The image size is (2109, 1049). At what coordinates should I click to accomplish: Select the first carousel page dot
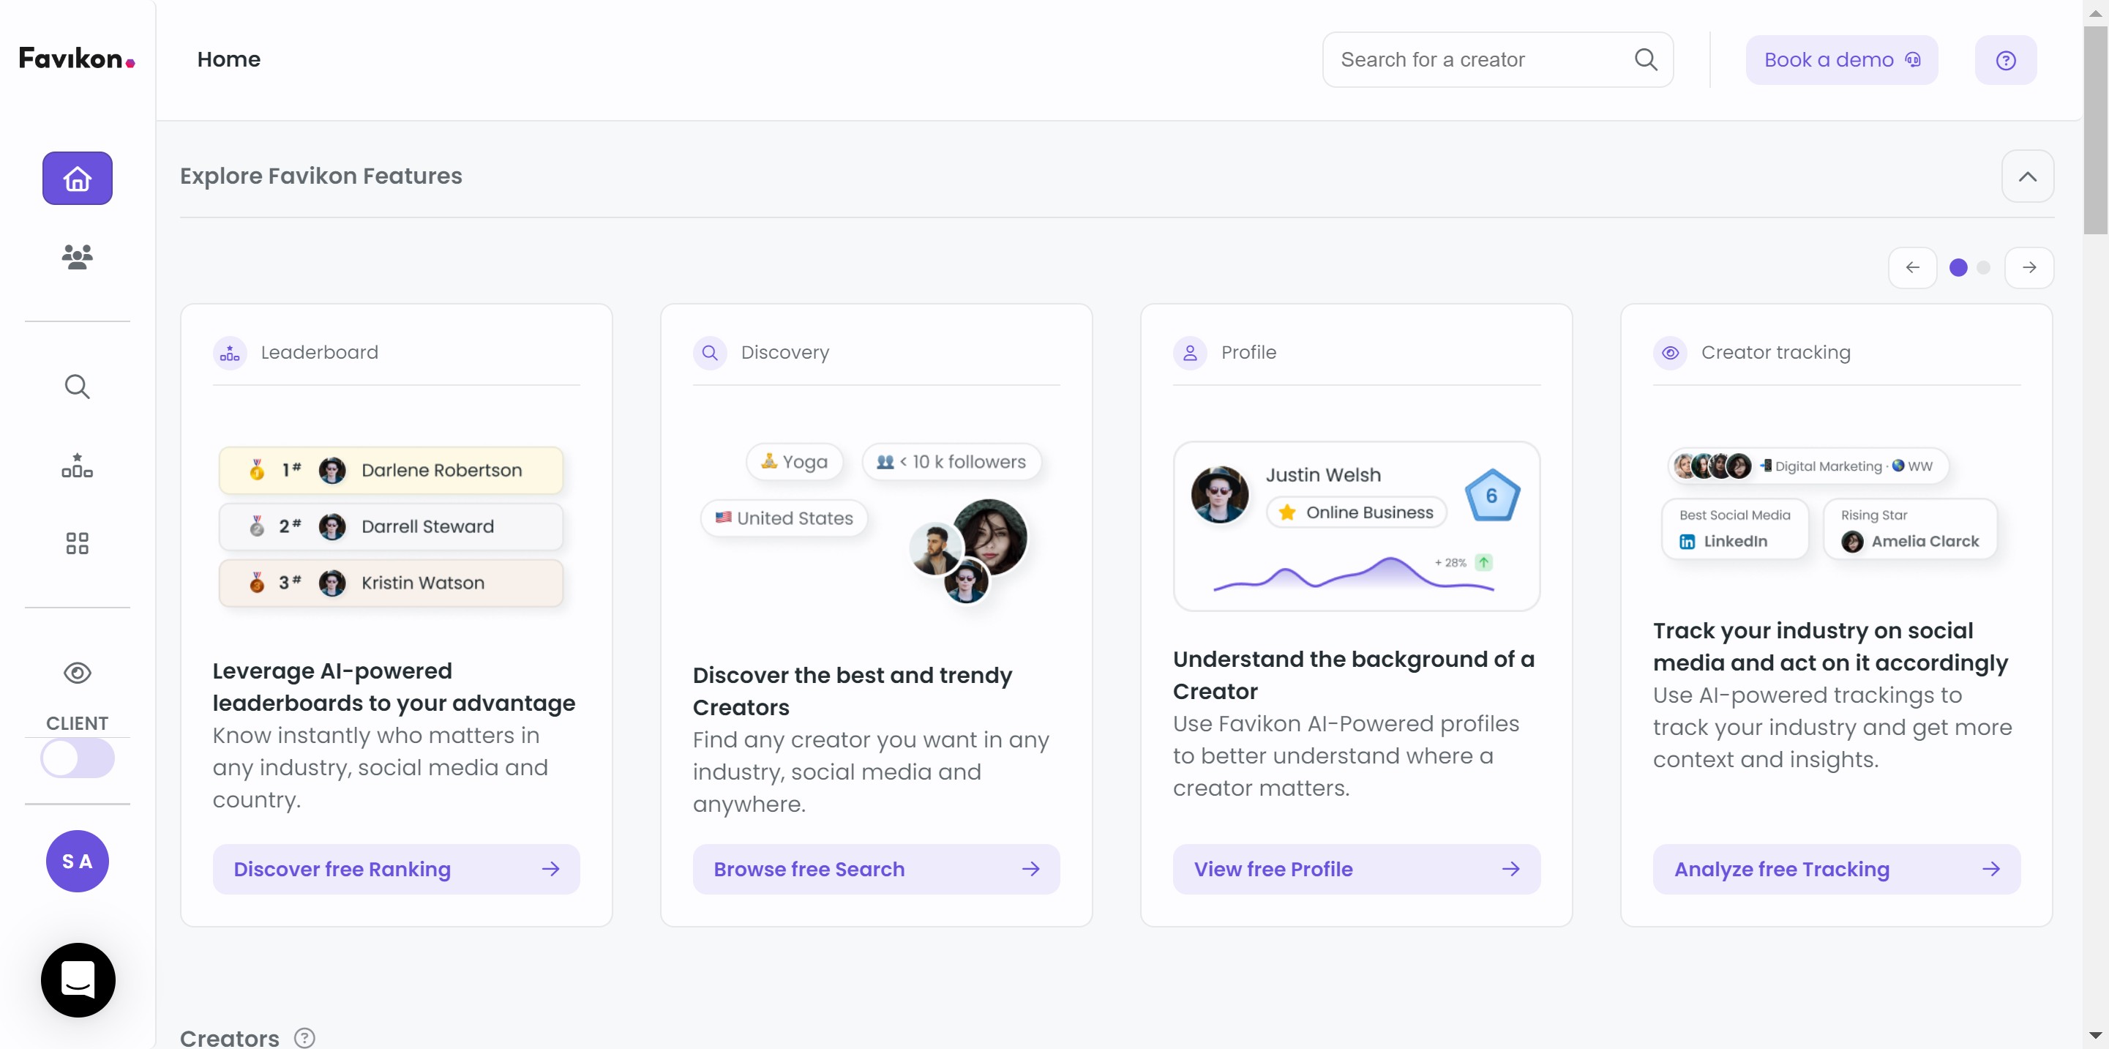pyautogui.click(x=1958, y=268)
